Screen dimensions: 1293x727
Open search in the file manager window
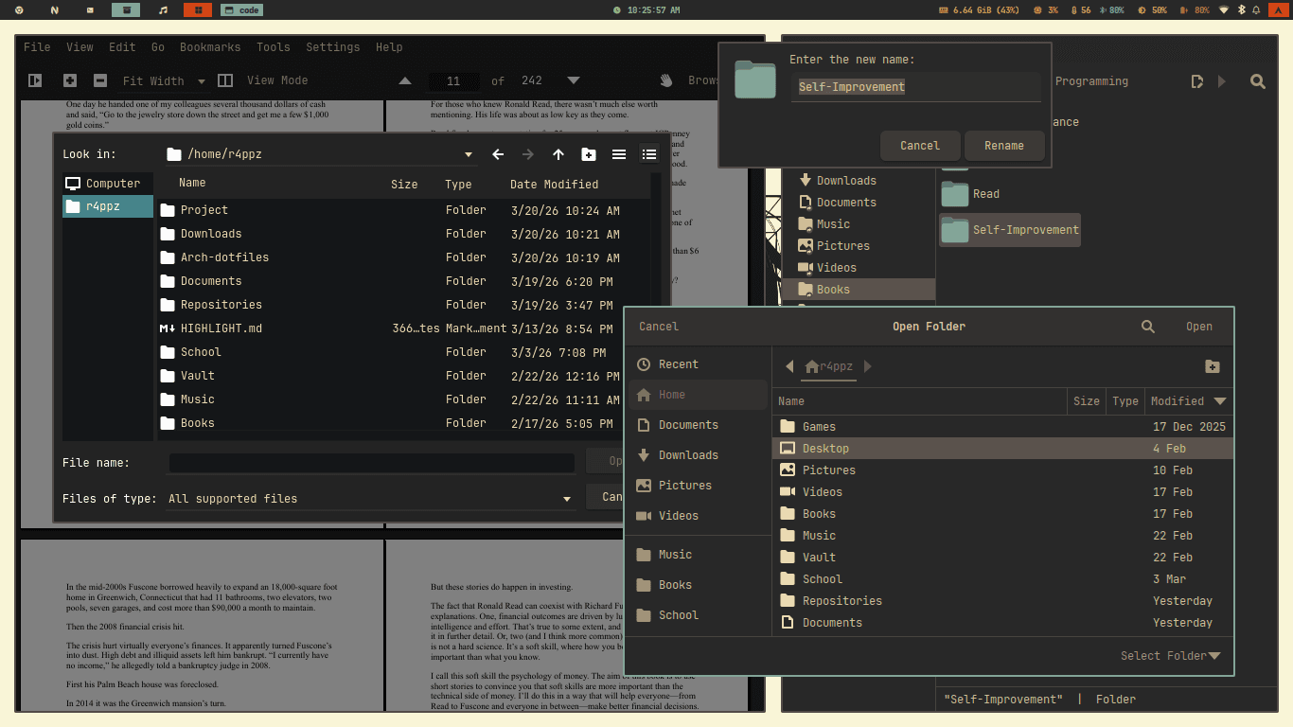(1258, 81)
